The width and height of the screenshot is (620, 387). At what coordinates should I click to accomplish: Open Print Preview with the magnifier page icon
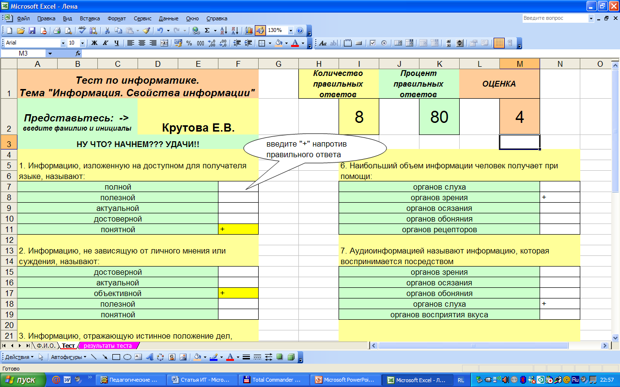pyautogui.click(x=68, y=30)
